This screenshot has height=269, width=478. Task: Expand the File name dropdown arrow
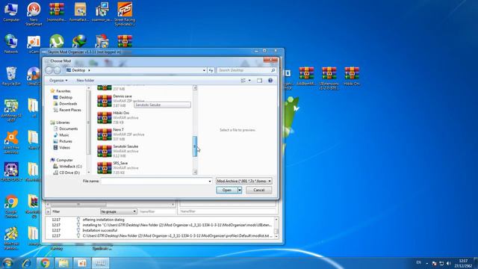click(210, 181)
